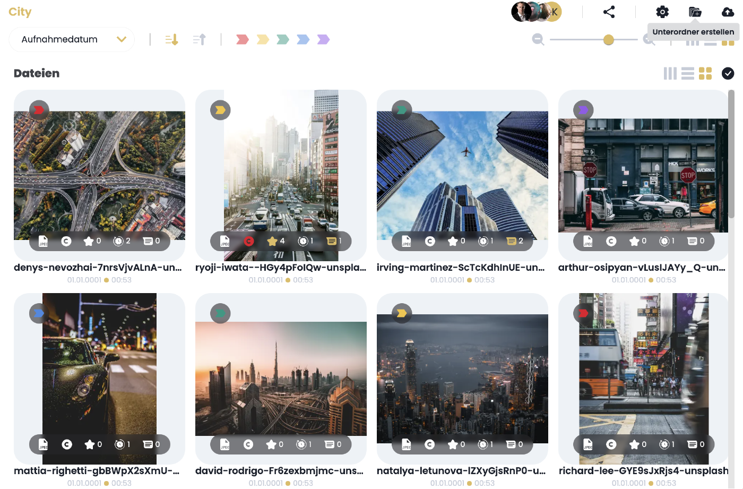Toggle the purple flag filter
The image size is (743, 489).
(x=323, y=39)
